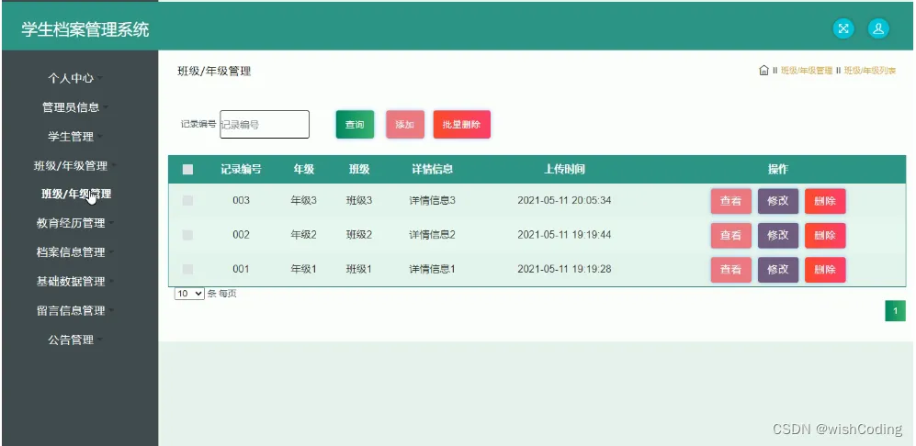Image resolution: width=916 pixels, height=446 pixels.
Task: Open the rows-per-page dropdown showing 10
Action: point(189,294)
